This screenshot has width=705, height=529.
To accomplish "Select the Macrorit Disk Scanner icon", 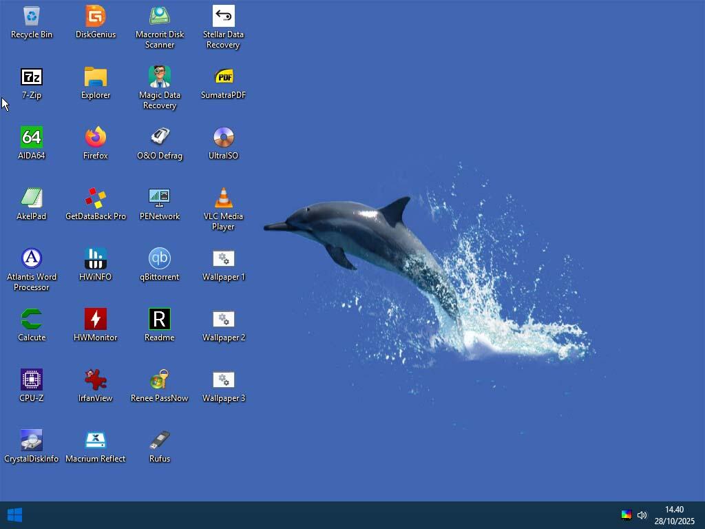I will click(160, 17).
